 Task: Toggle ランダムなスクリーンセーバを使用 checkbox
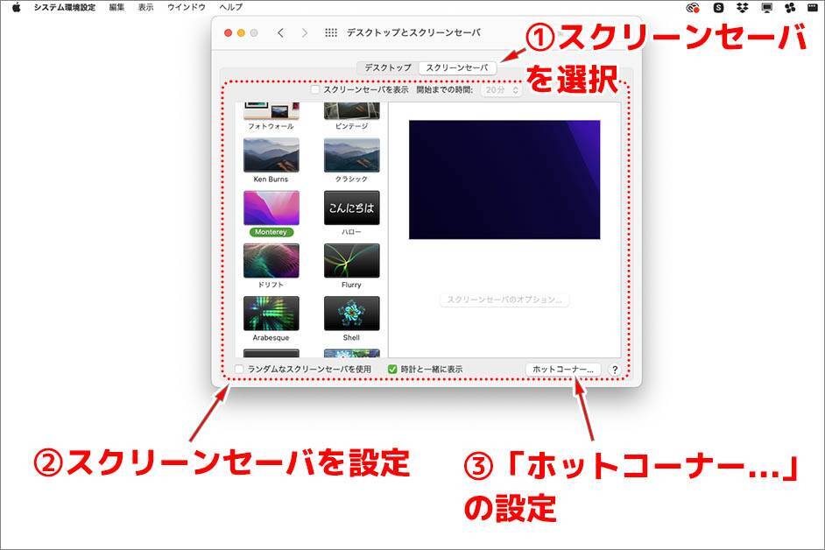coord(240,370)
